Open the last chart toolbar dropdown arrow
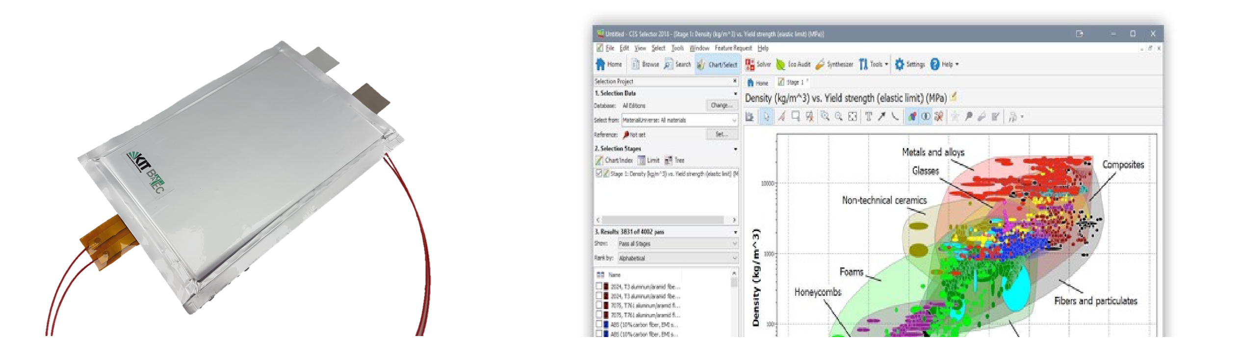 [x=1022, y=117]
